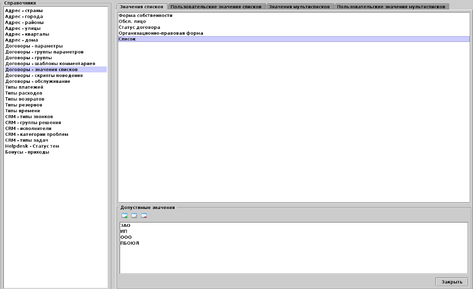Click the add value icon

[124, 215]
